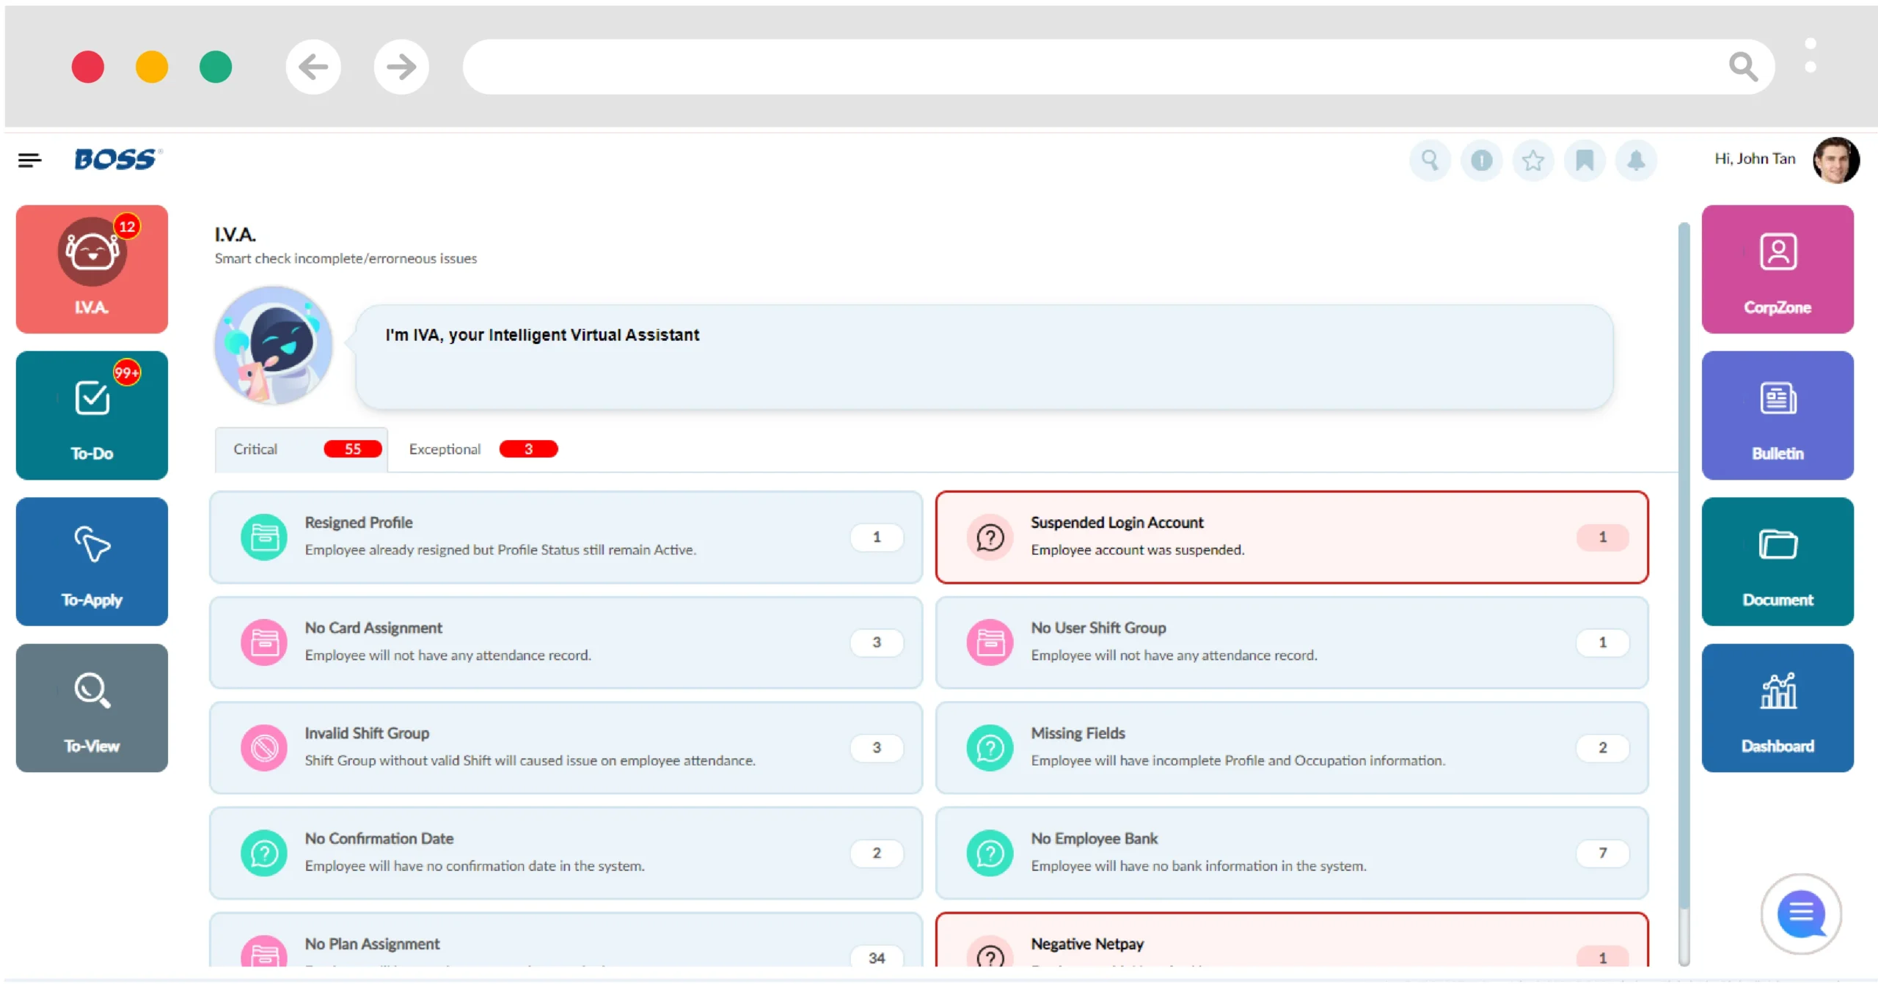Click count 2 on Missing Fields
The image size is (1878, 984).
1603,748
